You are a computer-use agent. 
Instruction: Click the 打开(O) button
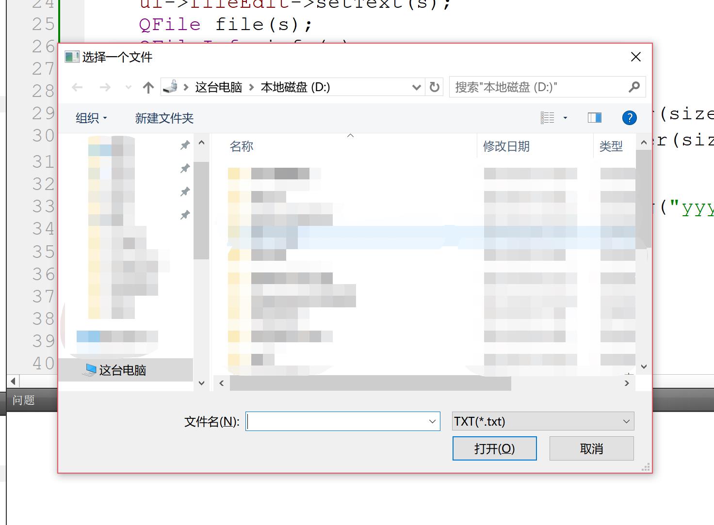[x=494, y=448]
